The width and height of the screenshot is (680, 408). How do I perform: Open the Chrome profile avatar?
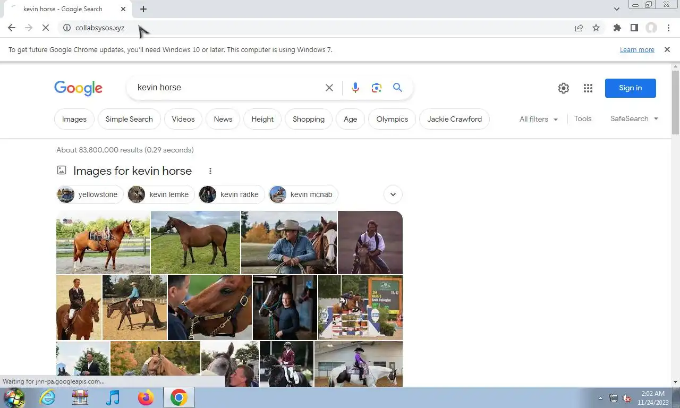pyautogui.click(x=651, y=28)
